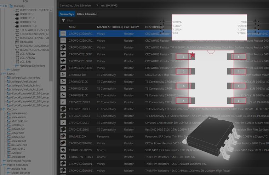Select the CRCW040210K2FK MPN cell
The height and width of the screenshot is (175, 269).
81,41
